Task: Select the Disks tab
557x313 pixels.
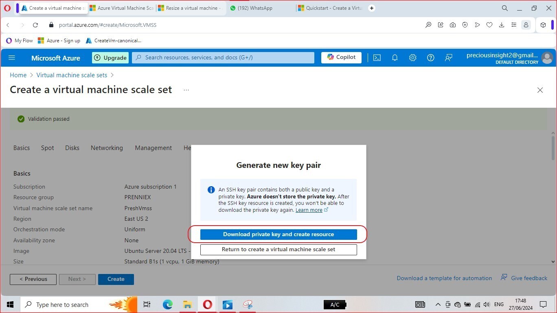Action: click(x=72, y=148)
